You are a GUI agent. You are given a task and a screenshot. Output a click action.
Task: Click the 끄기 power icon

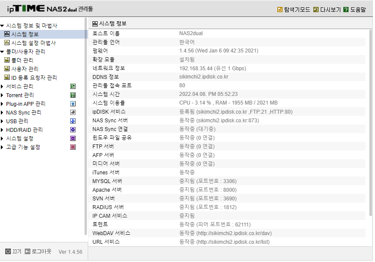(8, 251)
